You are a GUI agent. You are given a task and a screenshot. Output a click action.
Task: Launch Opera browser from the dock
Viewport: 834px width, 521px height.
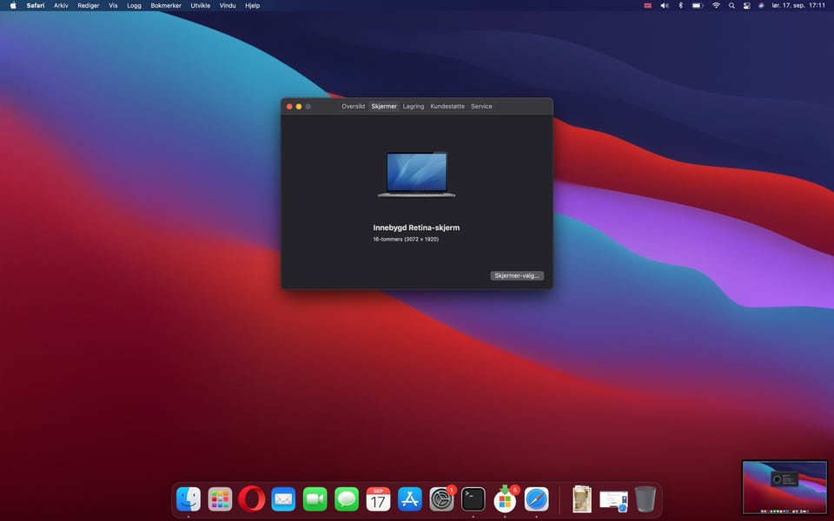[252, 498]
